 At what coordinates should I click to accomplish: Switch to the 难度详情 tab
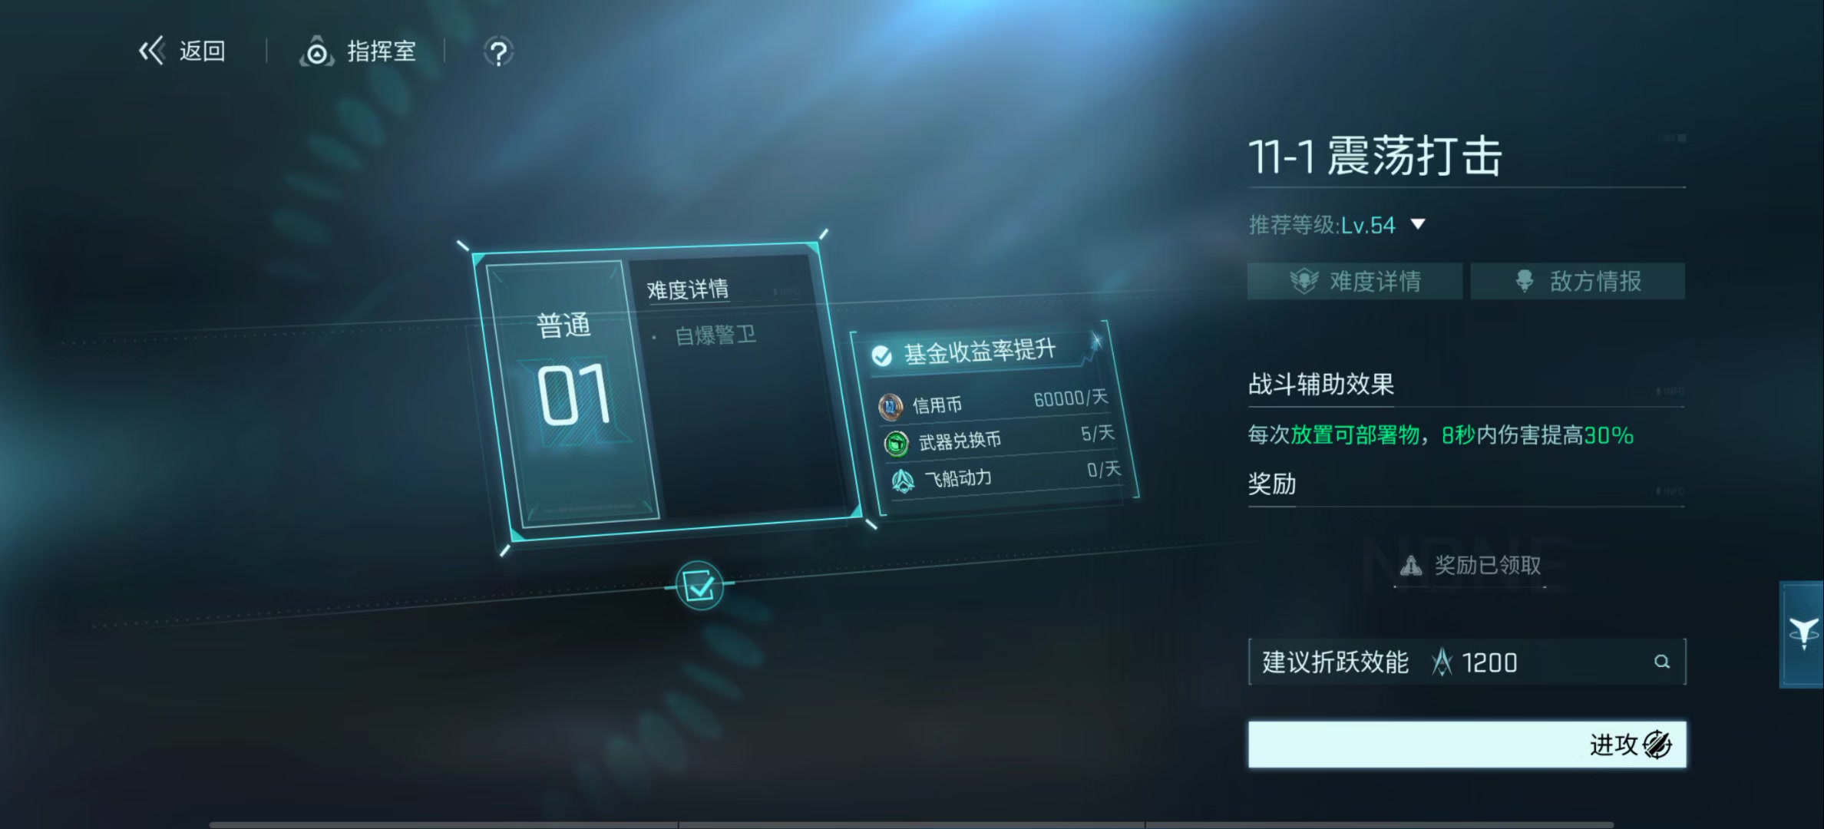(x=1355, y=281)
